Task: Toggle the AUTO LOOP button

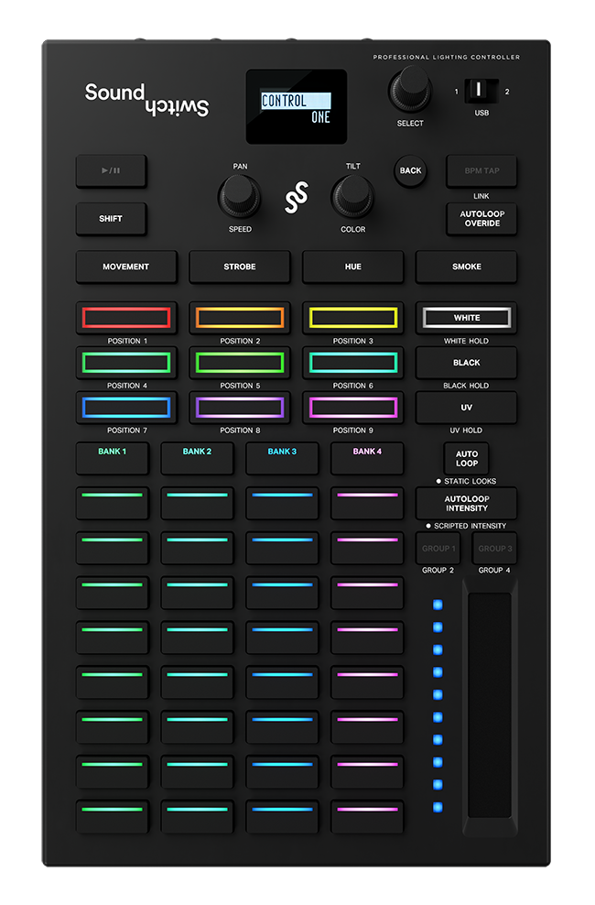Action: coord(466,458)
